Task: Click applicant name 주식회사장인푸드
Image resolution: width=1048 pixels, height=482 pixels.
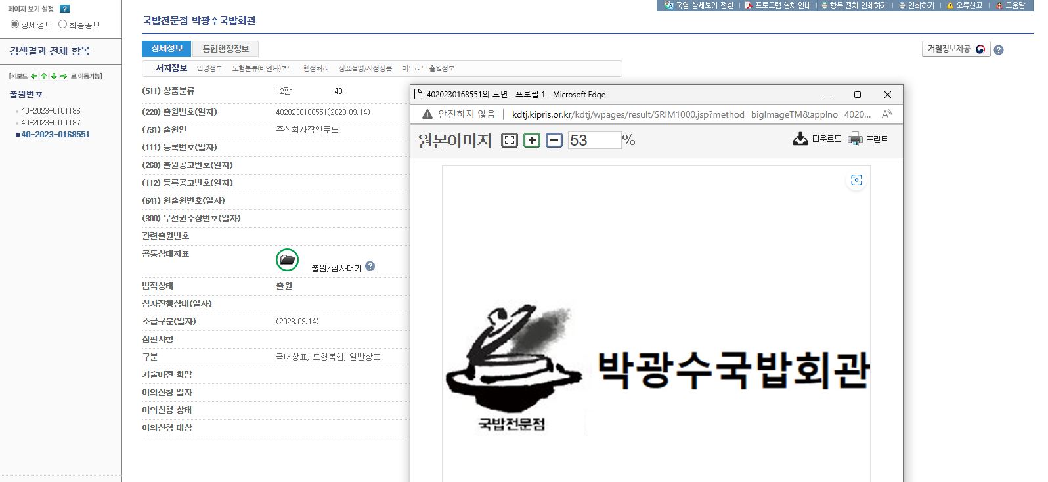Action: click(307, 130)
